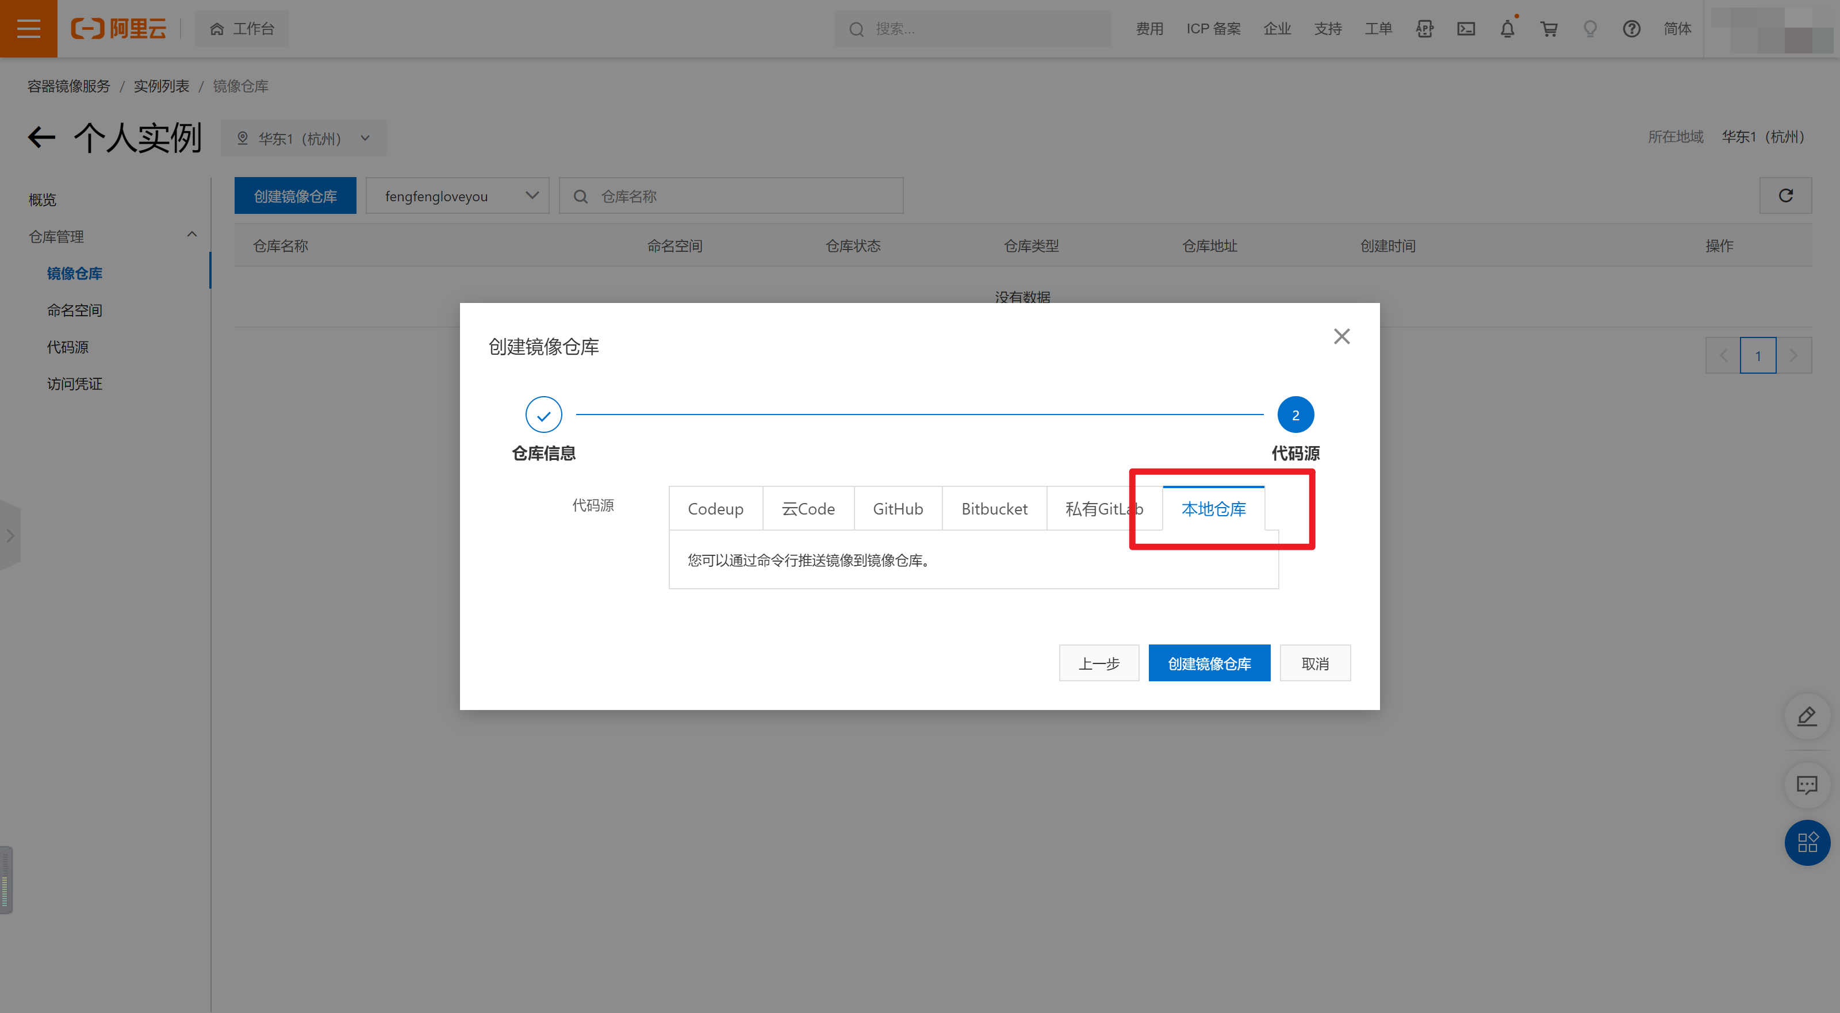
Task: Open the shopping cart icon
Action: [x=1548, y=29]
